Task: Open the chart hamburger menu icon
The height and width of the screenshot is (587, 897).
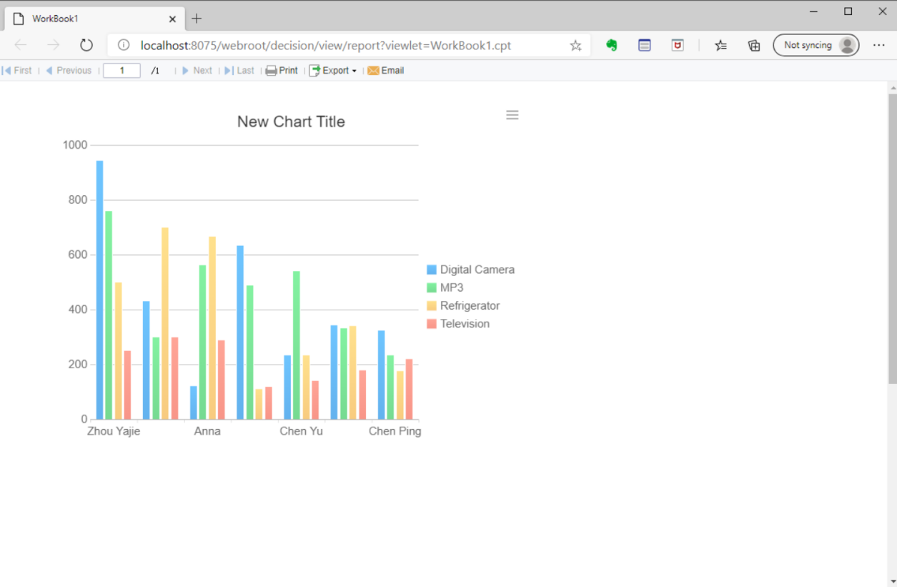Action: pyautogui.click(x=512, y=114)
